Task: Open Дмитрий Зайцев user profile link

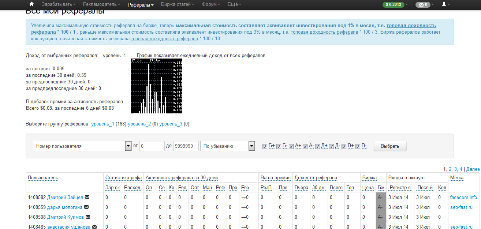Action: point(65,198)
